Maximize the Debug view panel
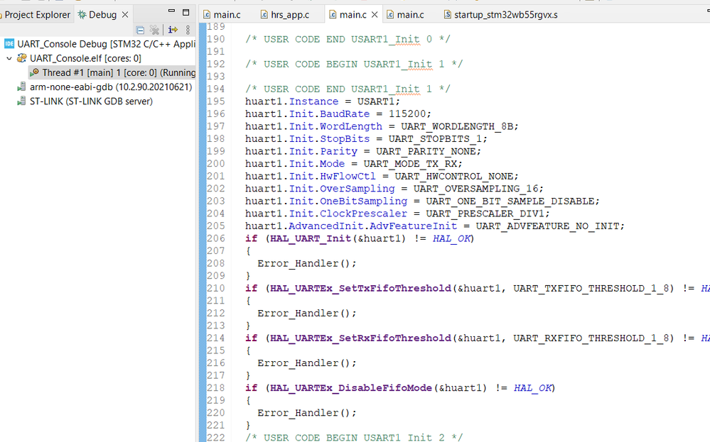 point(185,12)
